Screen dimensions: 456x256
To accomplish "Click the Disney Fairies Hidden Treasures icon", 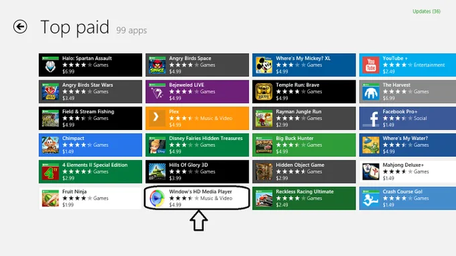I will (157, 145).
